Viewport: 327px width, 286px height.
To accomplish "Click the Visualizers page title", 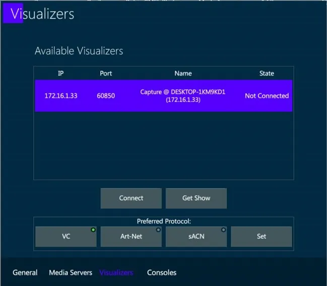I will pos(42,14).
